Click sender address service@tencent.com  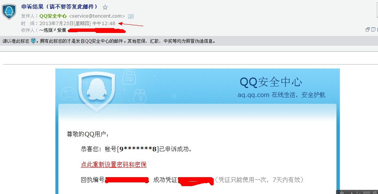pyautogui.click(x=97, y=16)
